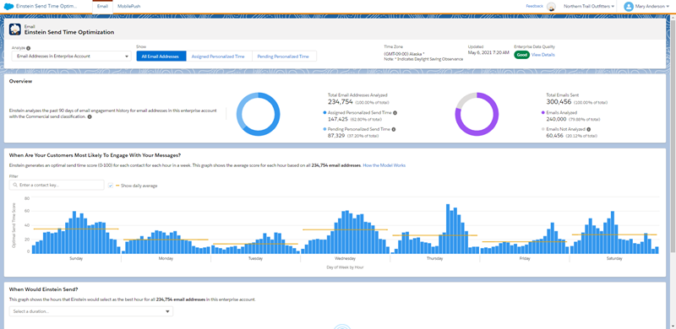
Task: Open the Einstein mascot notification icon
Action: tap(551, 7)
